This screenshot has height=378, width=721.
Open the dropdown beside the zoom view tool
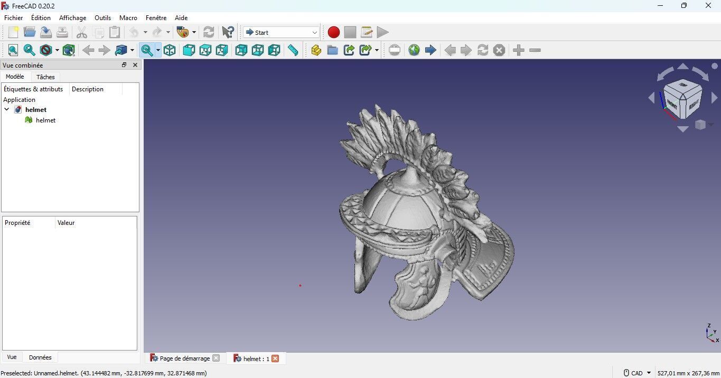coord(158,50)
